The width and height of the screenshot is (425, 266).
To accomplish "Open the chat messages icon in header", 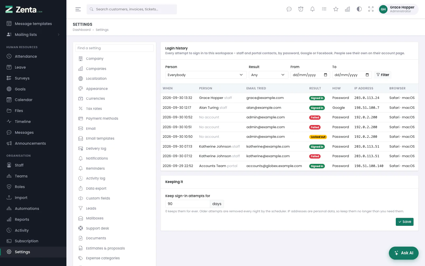I will coord(289,9).
